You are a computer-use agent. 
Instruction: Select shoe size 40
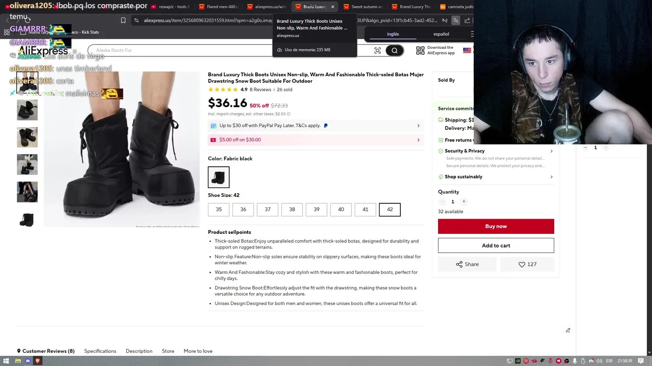tap(341, 209)
